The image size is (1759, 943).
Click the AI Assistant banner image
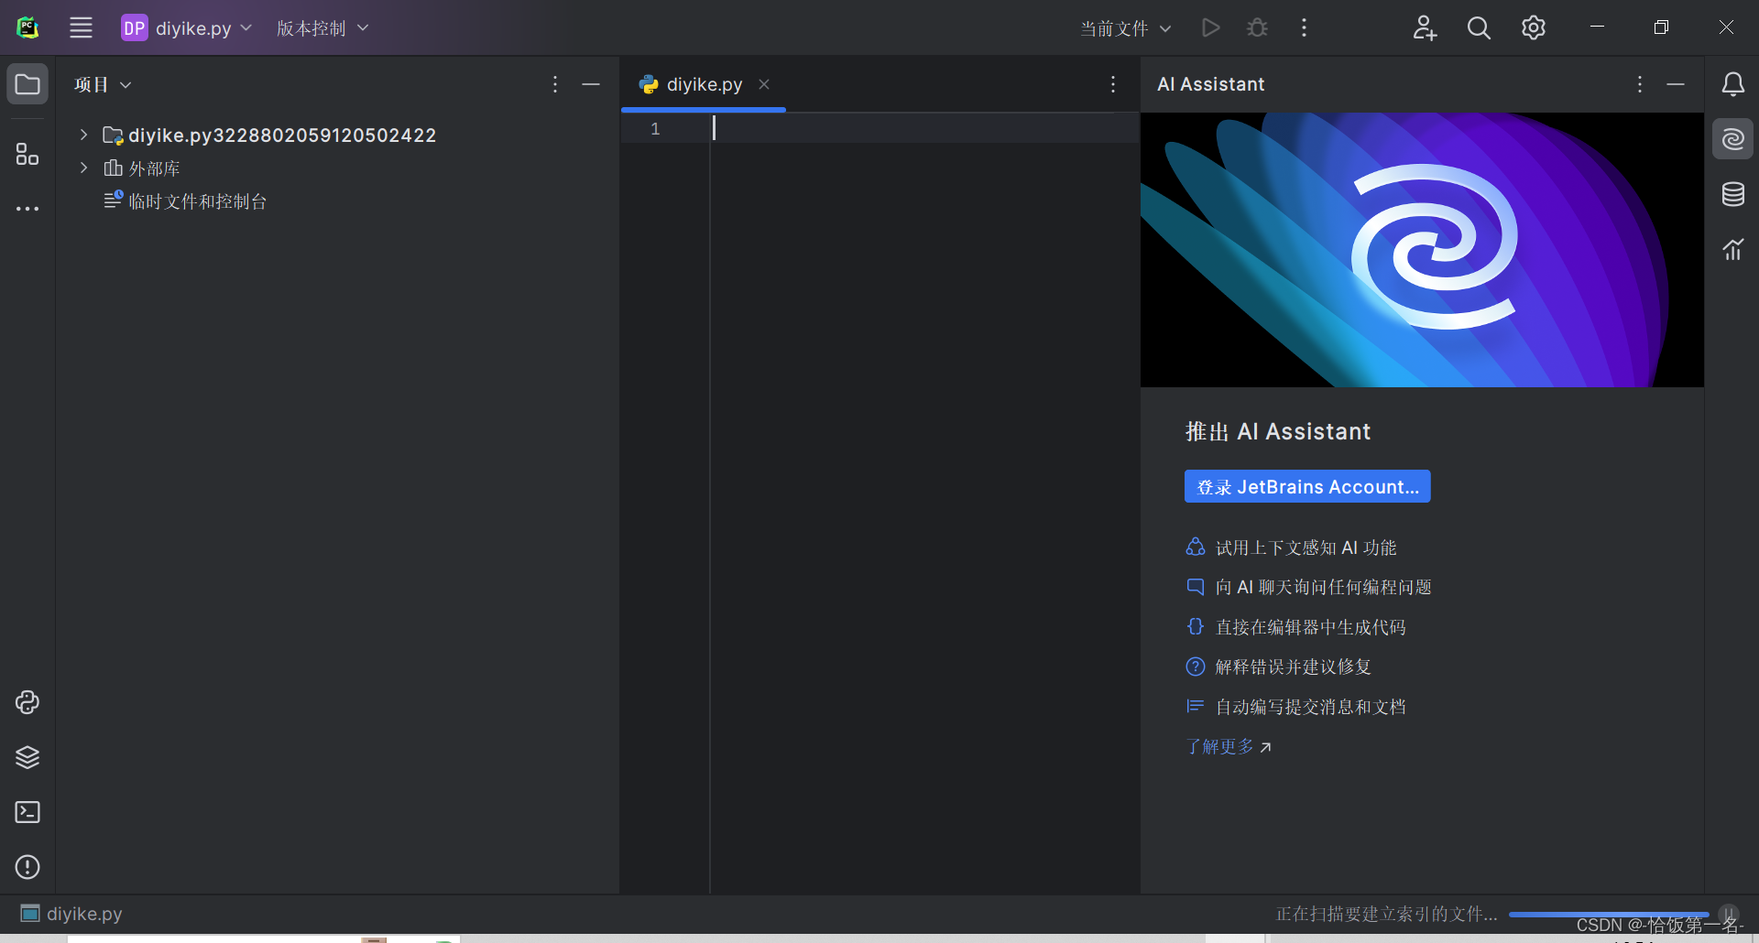click(1422, 250)
